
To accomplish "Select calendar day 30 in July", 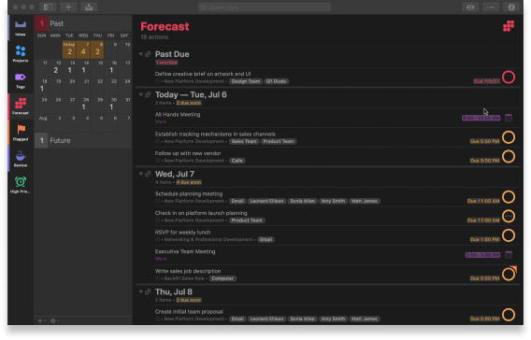I will [111, 105].
